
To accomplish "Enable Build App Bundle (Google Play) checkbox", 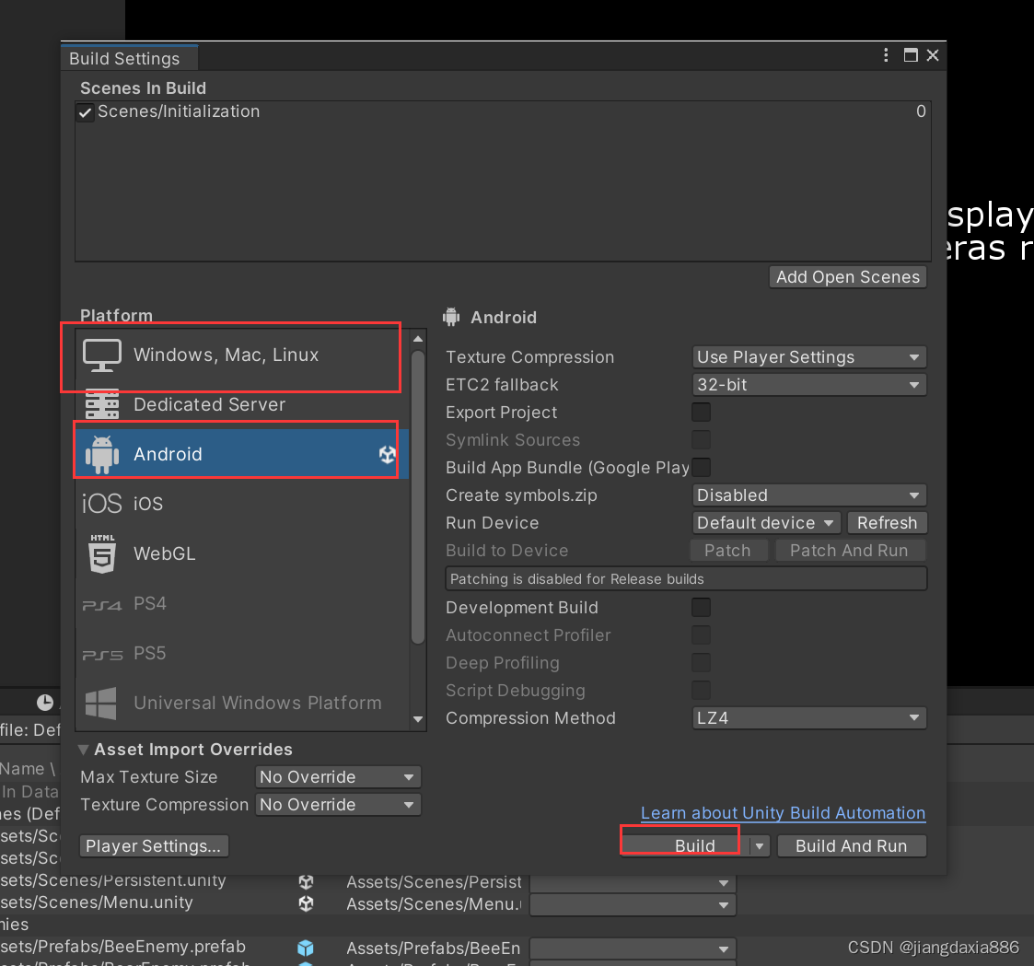I will pos(701,468).
